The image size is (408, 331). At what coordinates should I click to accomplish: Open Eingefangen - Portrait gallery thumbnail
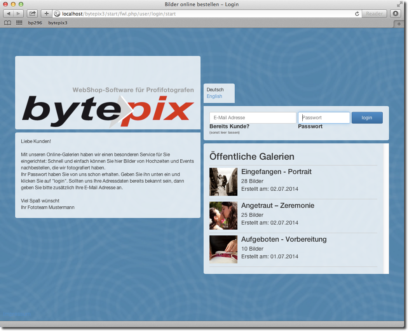click(x=223, y=182)
